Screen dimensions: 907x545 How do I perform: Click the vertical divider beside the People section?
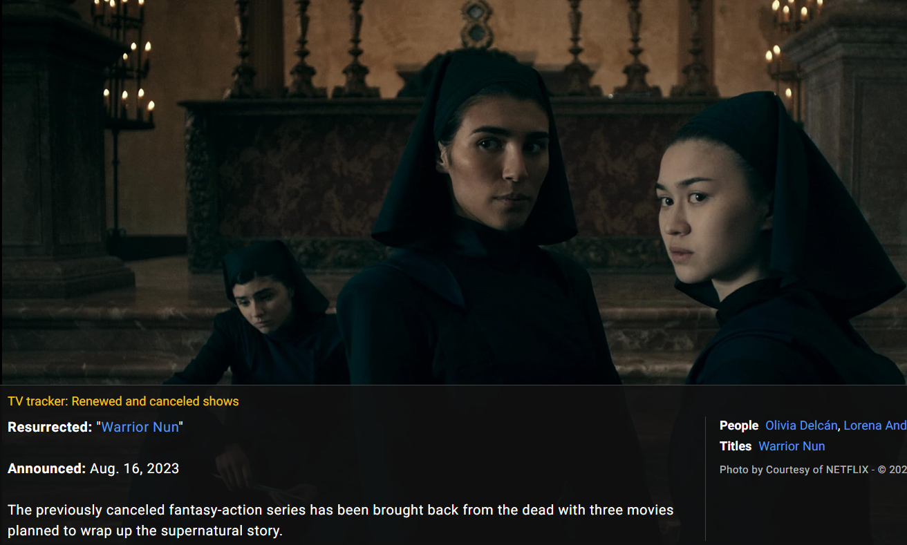(705, 478)
